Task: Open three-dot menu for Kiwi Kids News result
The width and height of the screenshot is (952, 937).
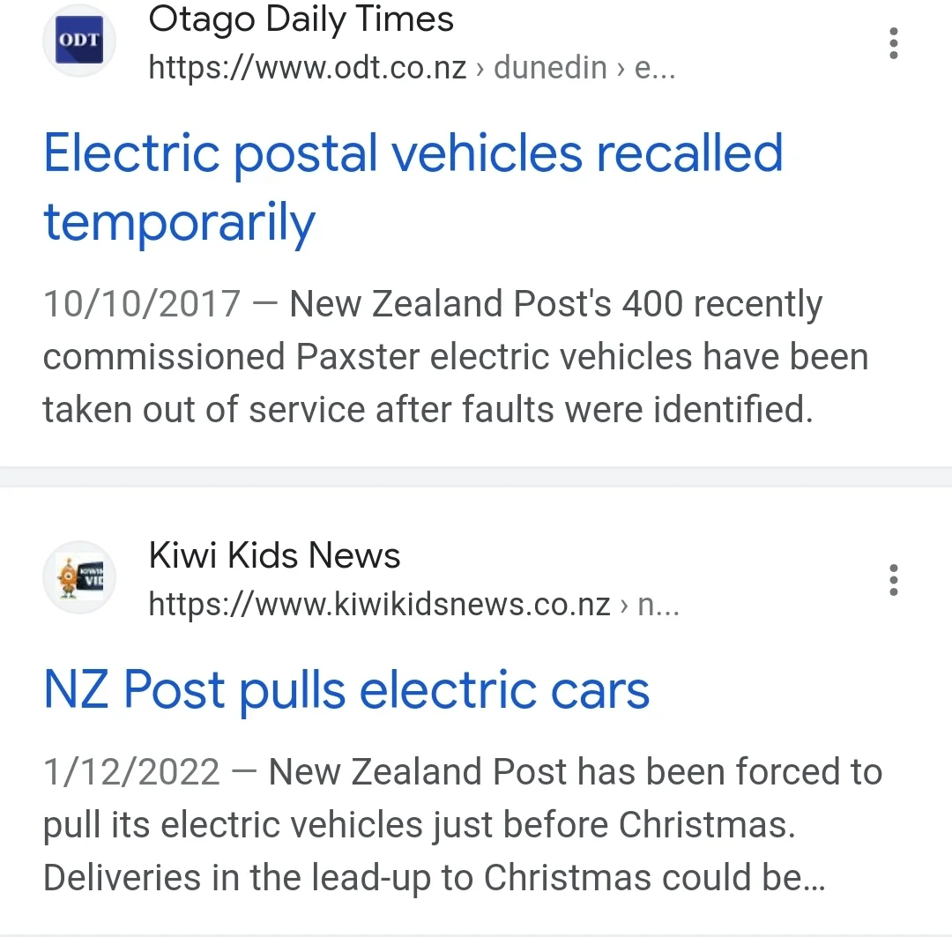Action: point(893,580)
